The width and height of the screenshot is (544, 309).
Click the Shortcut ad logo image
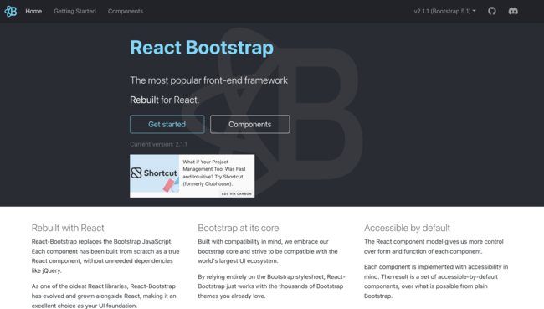pos(154,173)
